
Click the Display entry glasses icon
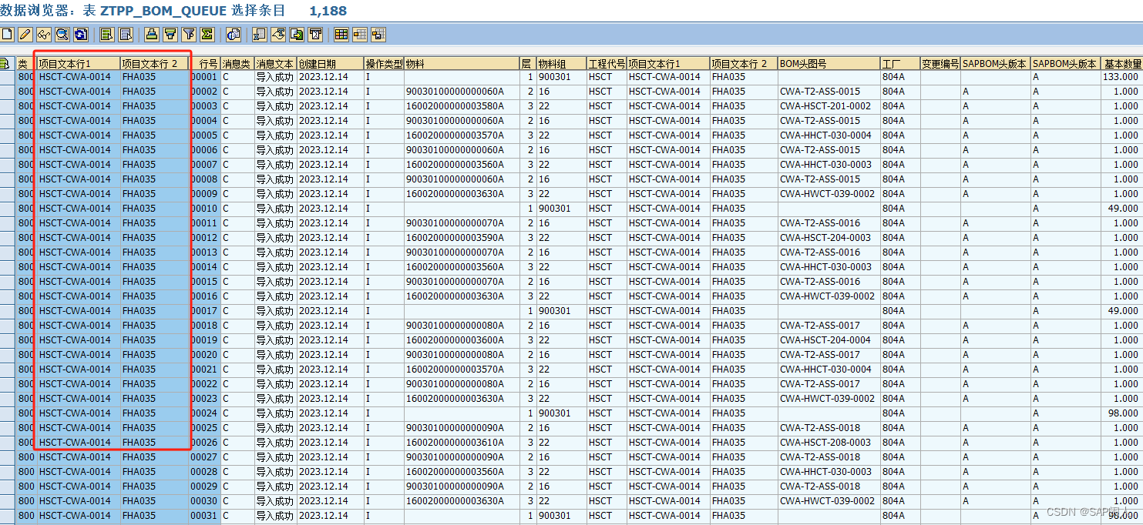tap(44, 35)
